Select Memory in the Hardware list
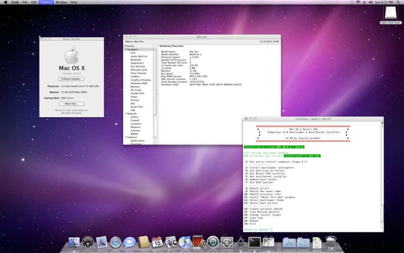404x253 pixels. coord(135,87)
